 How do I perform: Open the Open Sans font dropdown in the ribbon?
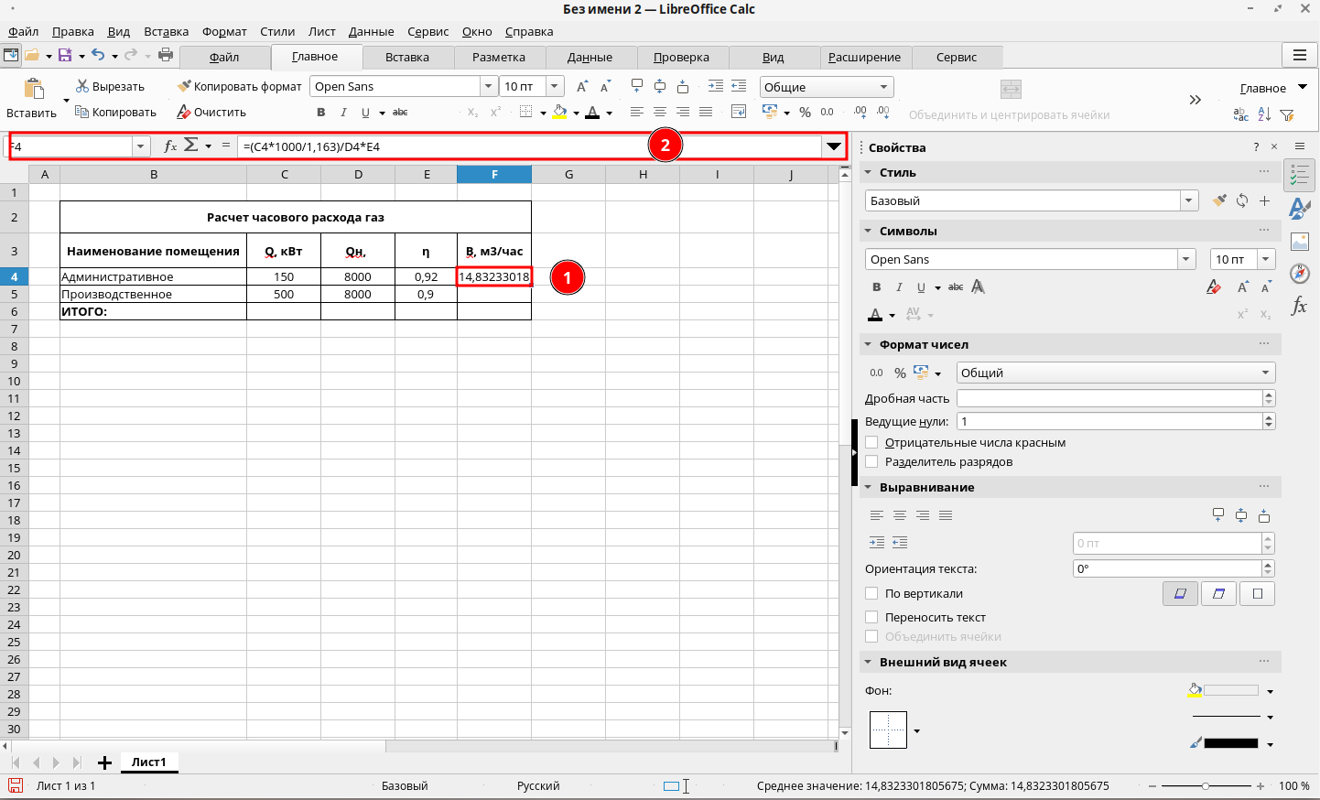point(488,86)
